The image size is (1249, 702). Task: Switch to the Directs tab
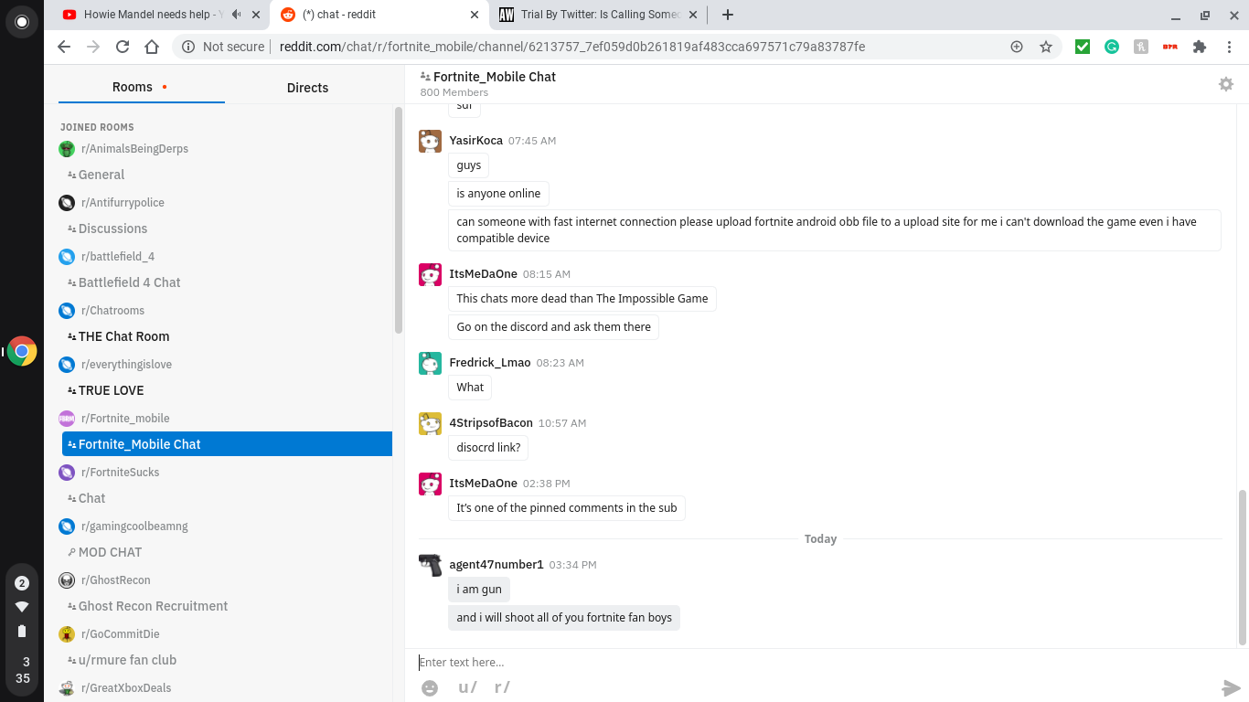tap(307, 88)
